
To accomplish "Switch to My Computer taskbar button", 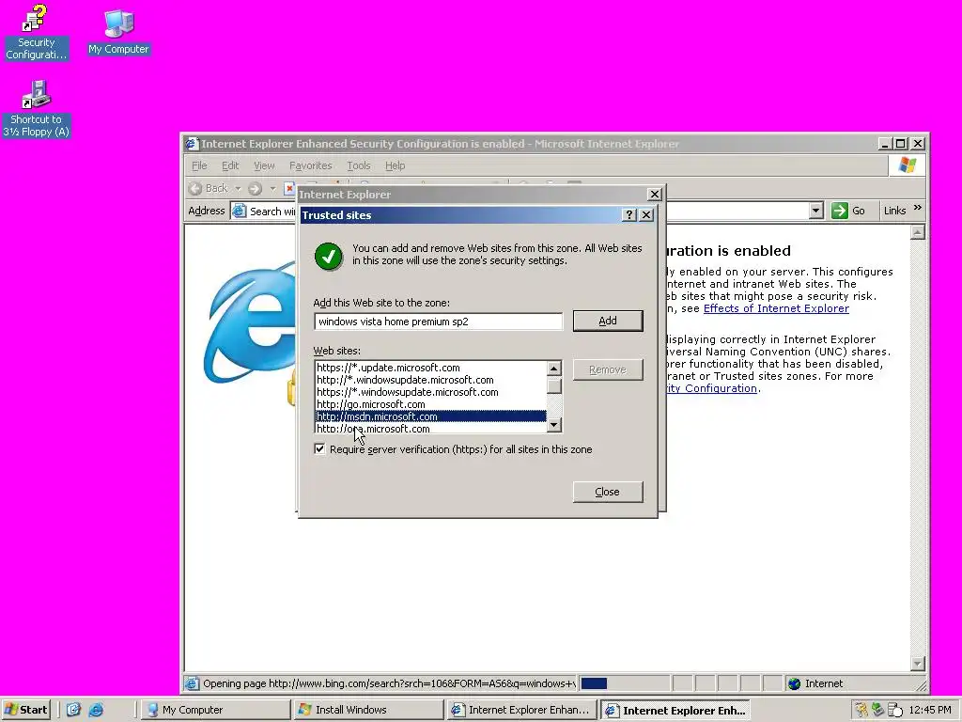I will pos(215,710).
